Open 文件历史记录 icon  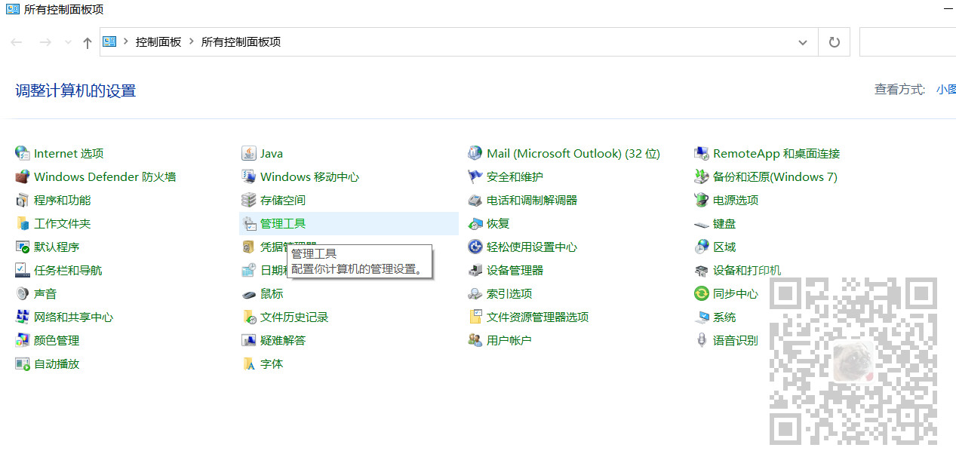(x=248, y=317)
